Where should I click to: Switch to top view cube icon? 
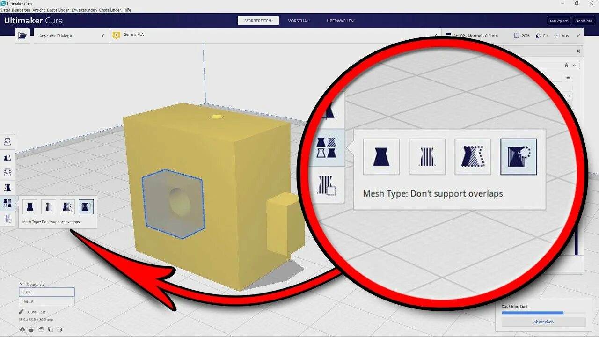coord(41,330)
